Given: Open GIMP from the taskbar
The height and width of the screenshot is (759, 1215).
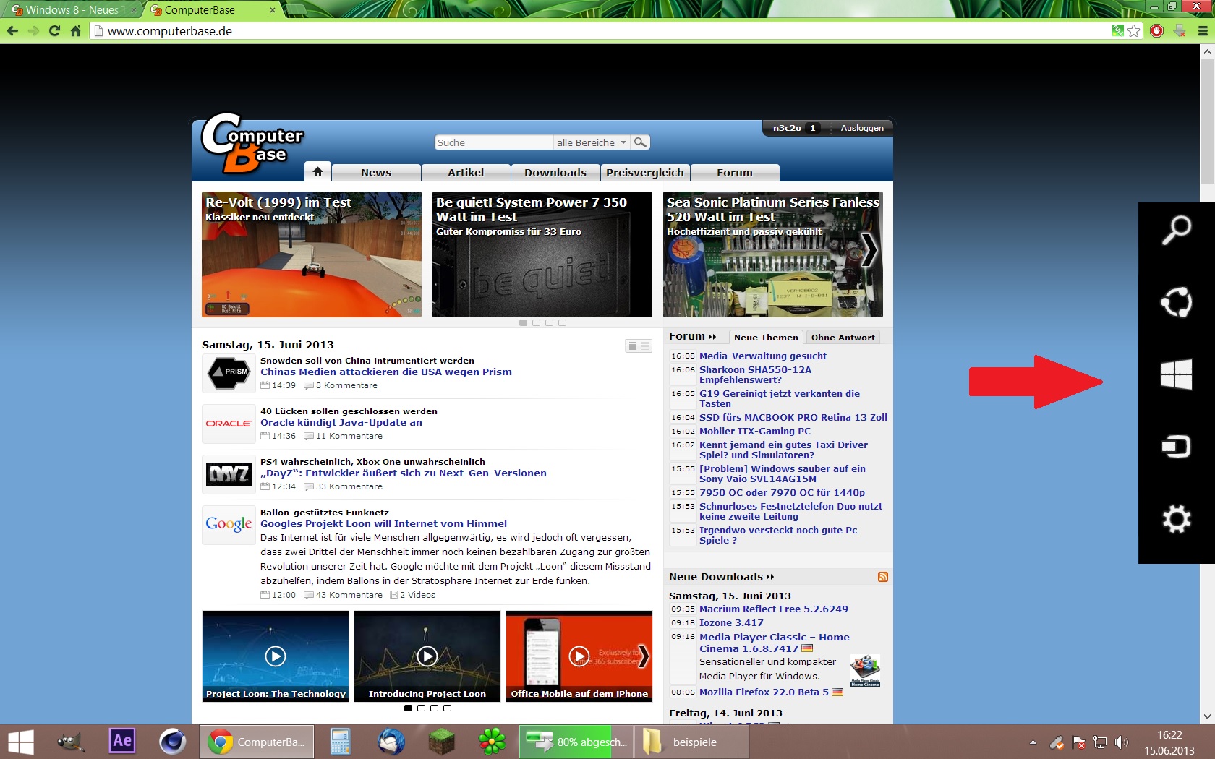Looking at the screenshot, I should 71,742.
